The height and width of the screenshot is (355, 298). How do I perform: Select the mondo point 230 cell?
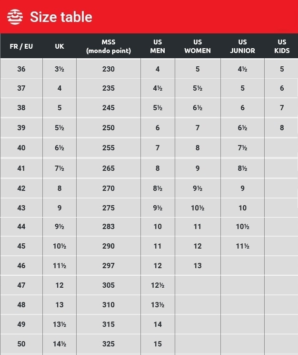click(x=109, y=69)
